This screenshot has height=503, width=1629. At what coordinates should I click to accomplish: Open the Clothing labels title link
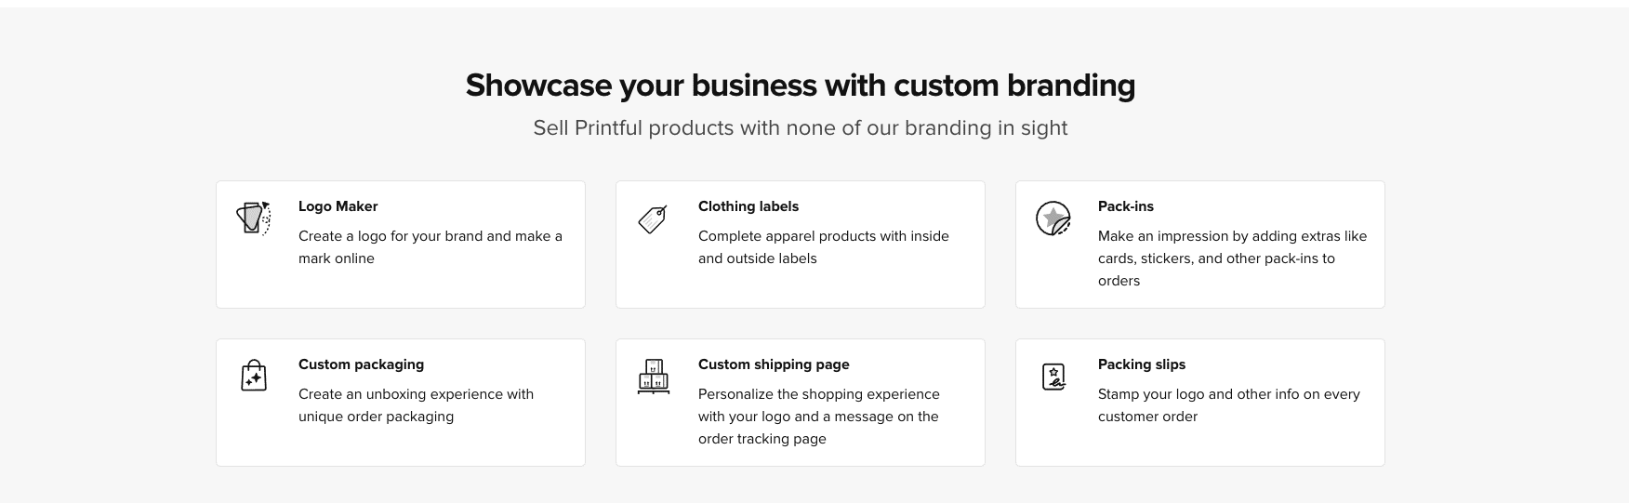click(748, 206)
